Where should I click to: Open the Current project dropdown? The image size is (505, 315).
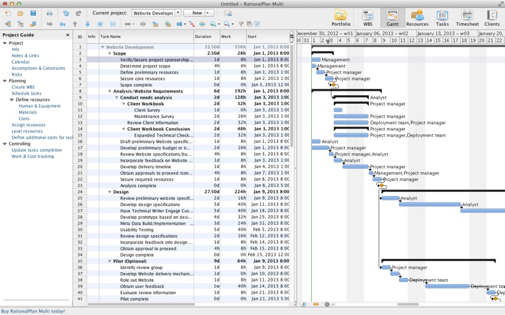coord(178,13)
